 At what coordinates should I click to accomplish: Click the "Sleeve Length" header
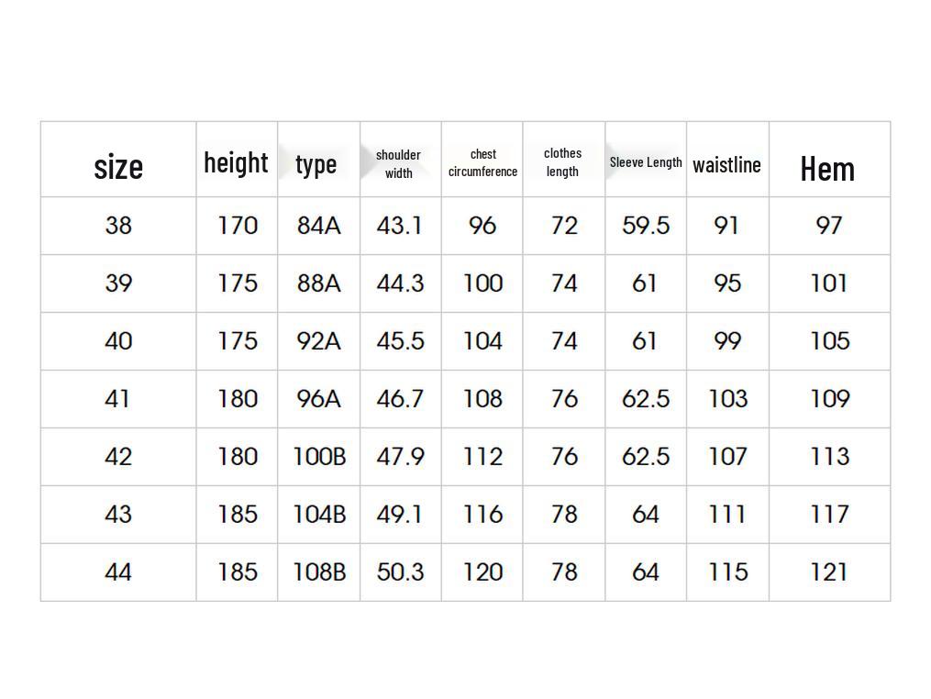pos(646,162)
